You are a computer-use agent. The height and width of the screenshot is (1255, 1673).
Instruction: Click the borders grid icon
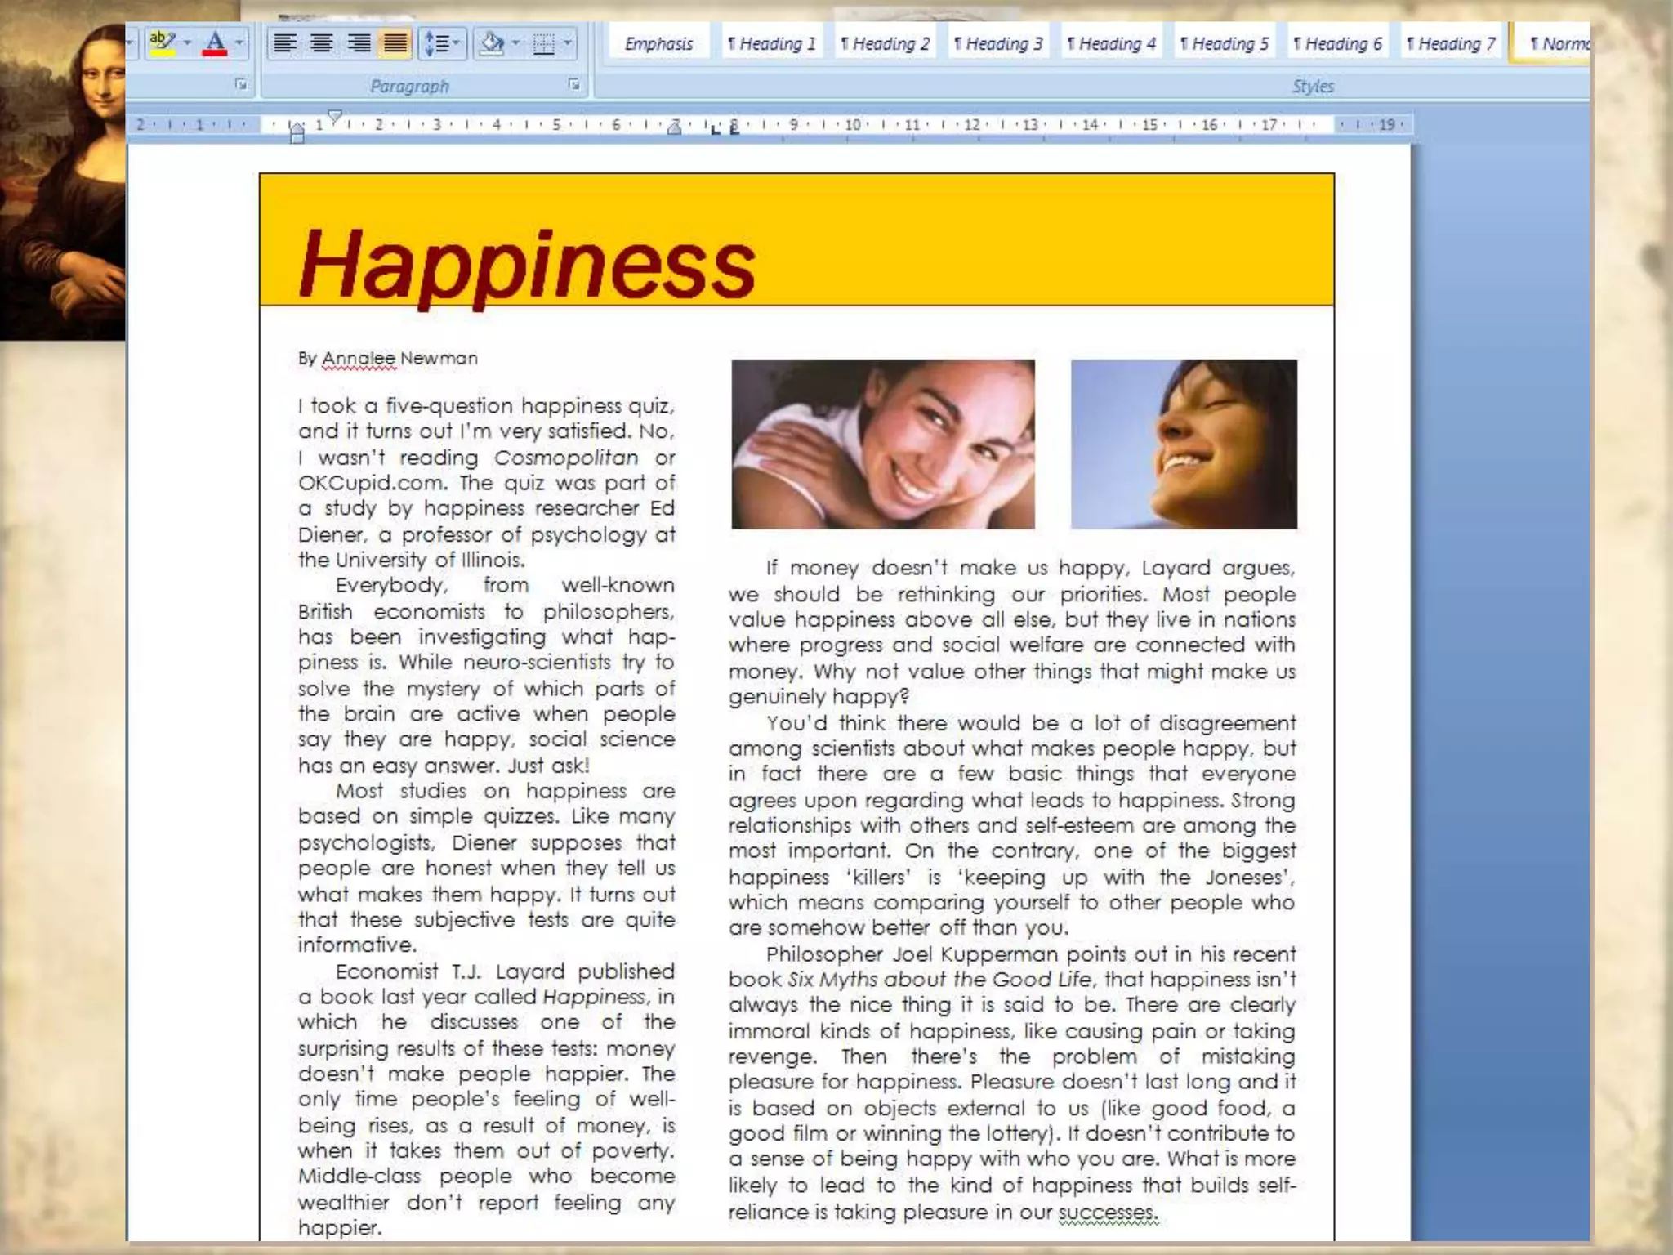point(543,42)
